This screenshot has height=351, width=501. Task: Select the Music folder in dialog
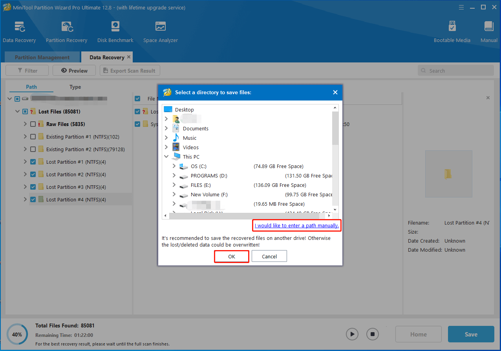[190, 138]
